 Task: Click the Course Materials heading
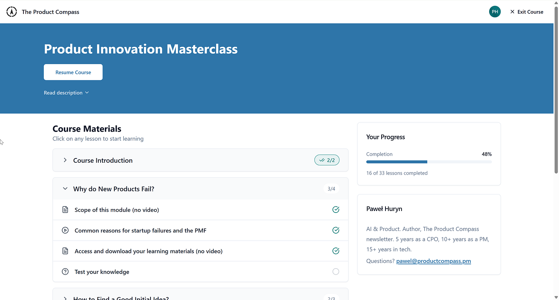tap(87, 129)
